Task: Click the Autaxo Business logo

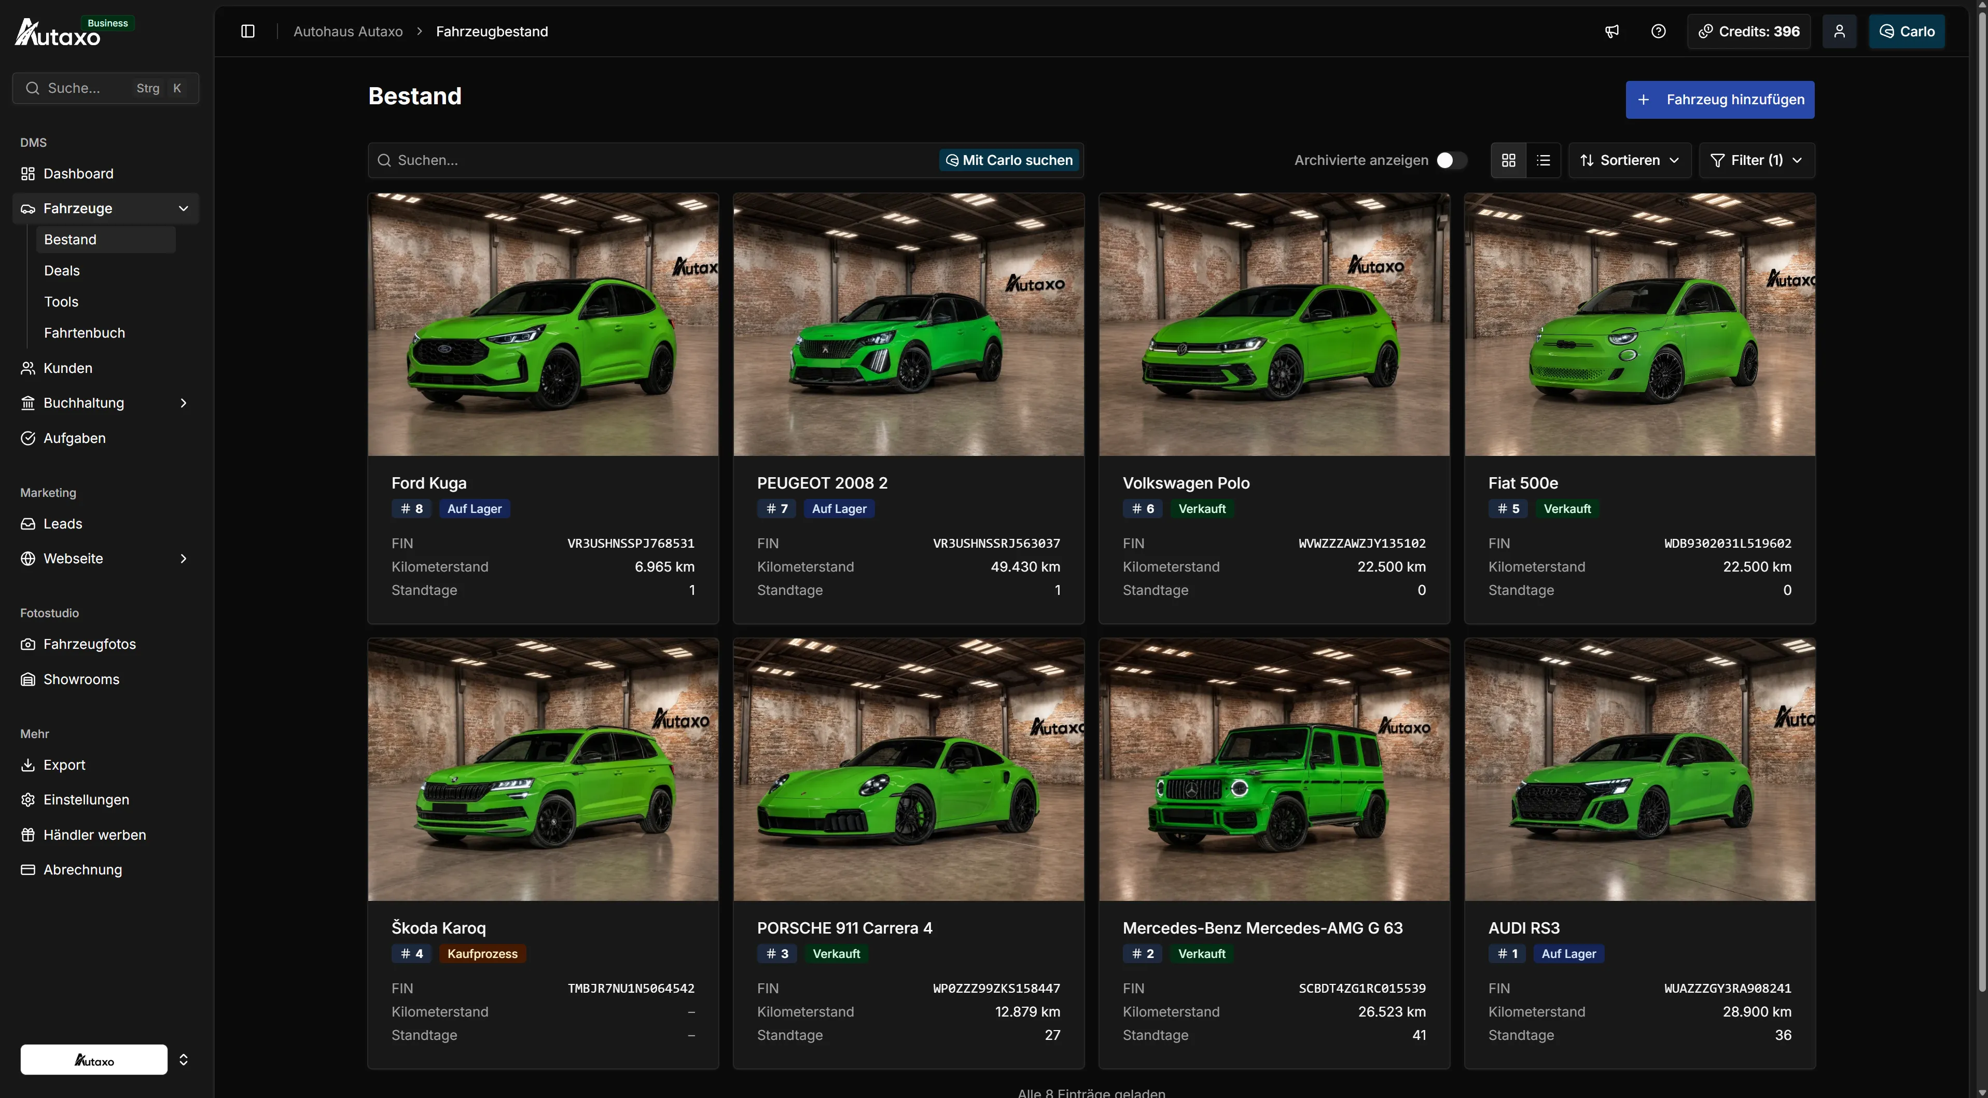Action: click(x=74, y=32)
